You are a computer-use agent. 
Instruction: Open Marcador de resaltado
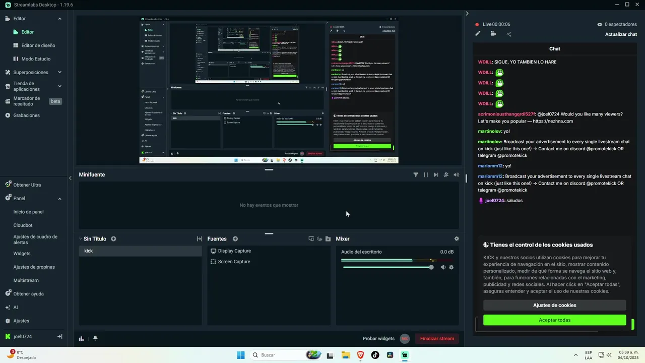(x=27, y=101)
